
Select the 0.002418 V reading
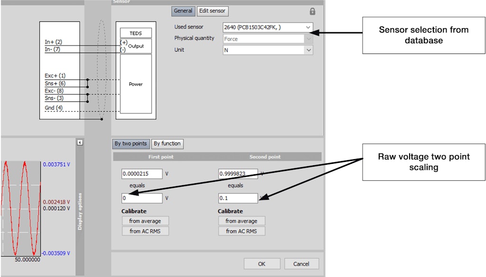click(x=56, y=202)
